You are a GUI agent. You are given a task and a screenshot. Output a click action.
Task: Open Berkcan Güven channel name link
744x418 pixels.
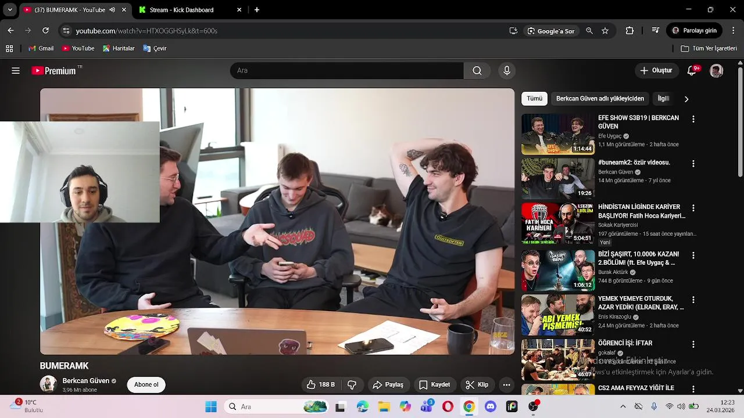pyautogui.click(x=85, y=381)
